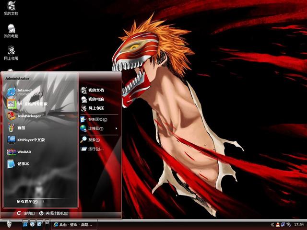The image size is (307, 230).
Task: Click the Administrator user name header
Action: pyautogui.click(x=17, y=79)
